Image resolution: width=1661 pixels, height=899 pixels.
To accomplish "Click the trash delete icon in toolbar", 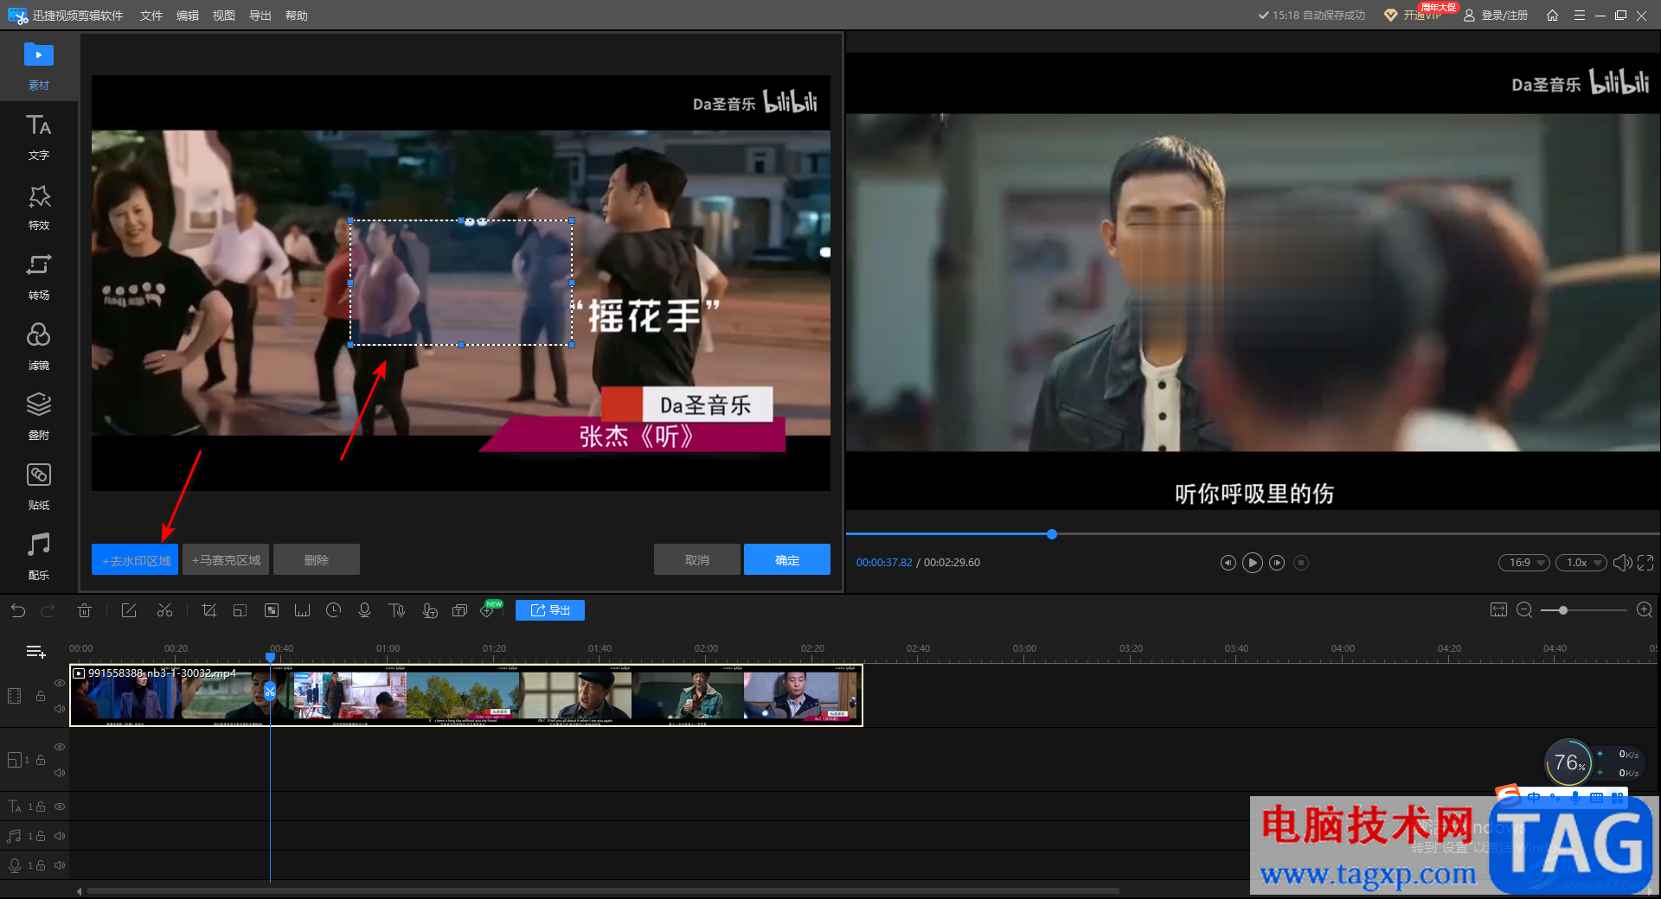I will 84,610.
